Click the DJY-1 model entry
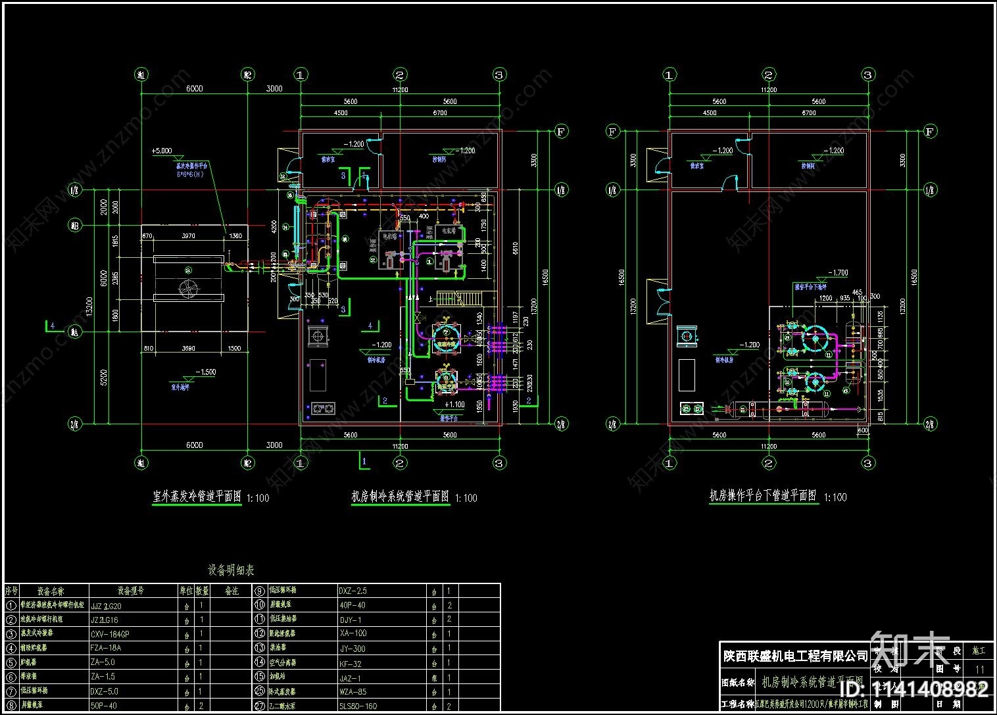Screen dimensions: 997x715 pos(350,620)
